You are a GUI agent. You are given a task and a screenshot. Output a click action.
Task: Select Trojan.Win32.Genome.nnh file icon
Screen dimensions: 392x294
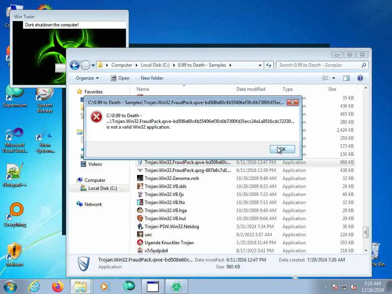click(140, 178)
